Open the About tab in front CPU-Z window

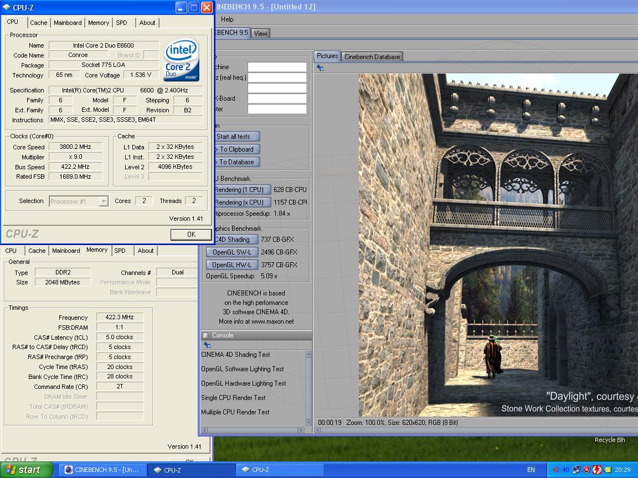pyautogui.click(x=147, y=23)
